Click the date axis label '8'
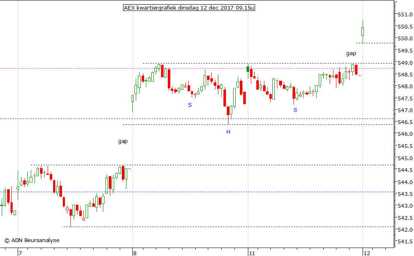The height and width of the screenshot is (256, 414). pyautogui.click(x=135, y=253)
